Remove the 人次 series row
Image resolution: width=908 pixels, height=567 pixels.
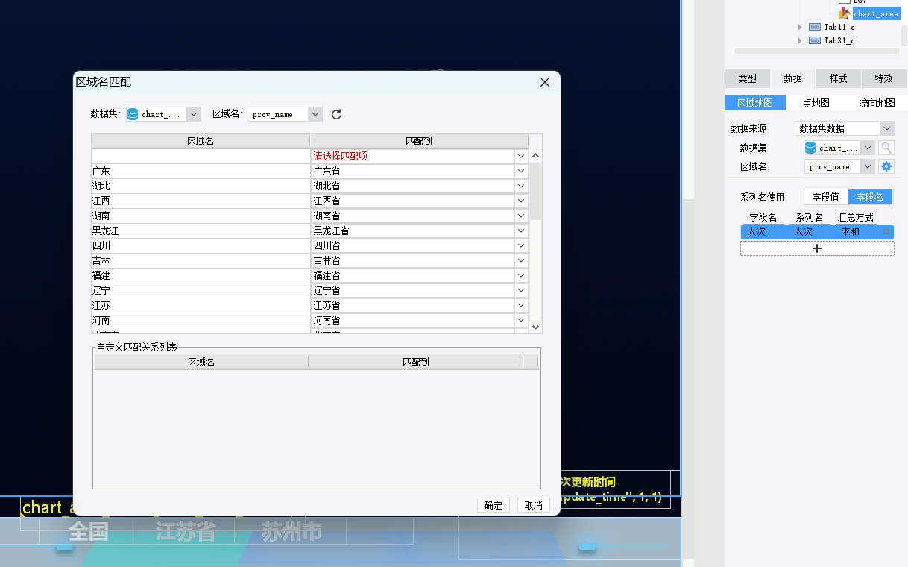coord(886,232)
